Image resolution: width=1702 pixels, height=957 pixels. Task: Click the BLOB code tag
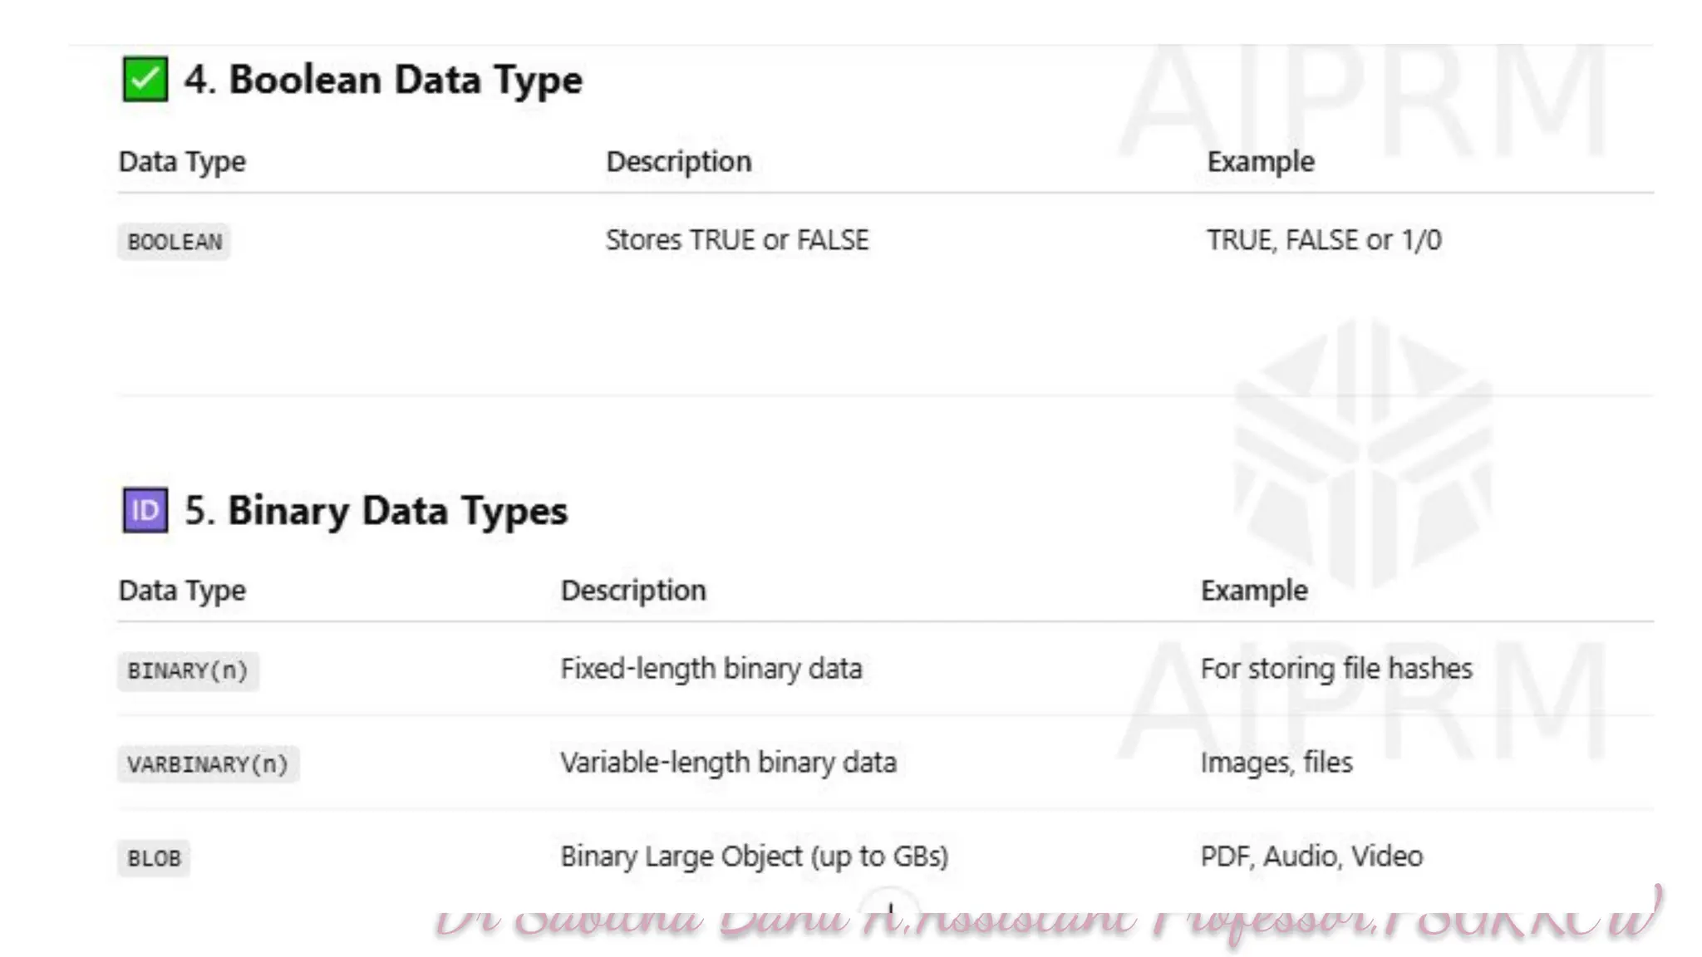[154, 858]
